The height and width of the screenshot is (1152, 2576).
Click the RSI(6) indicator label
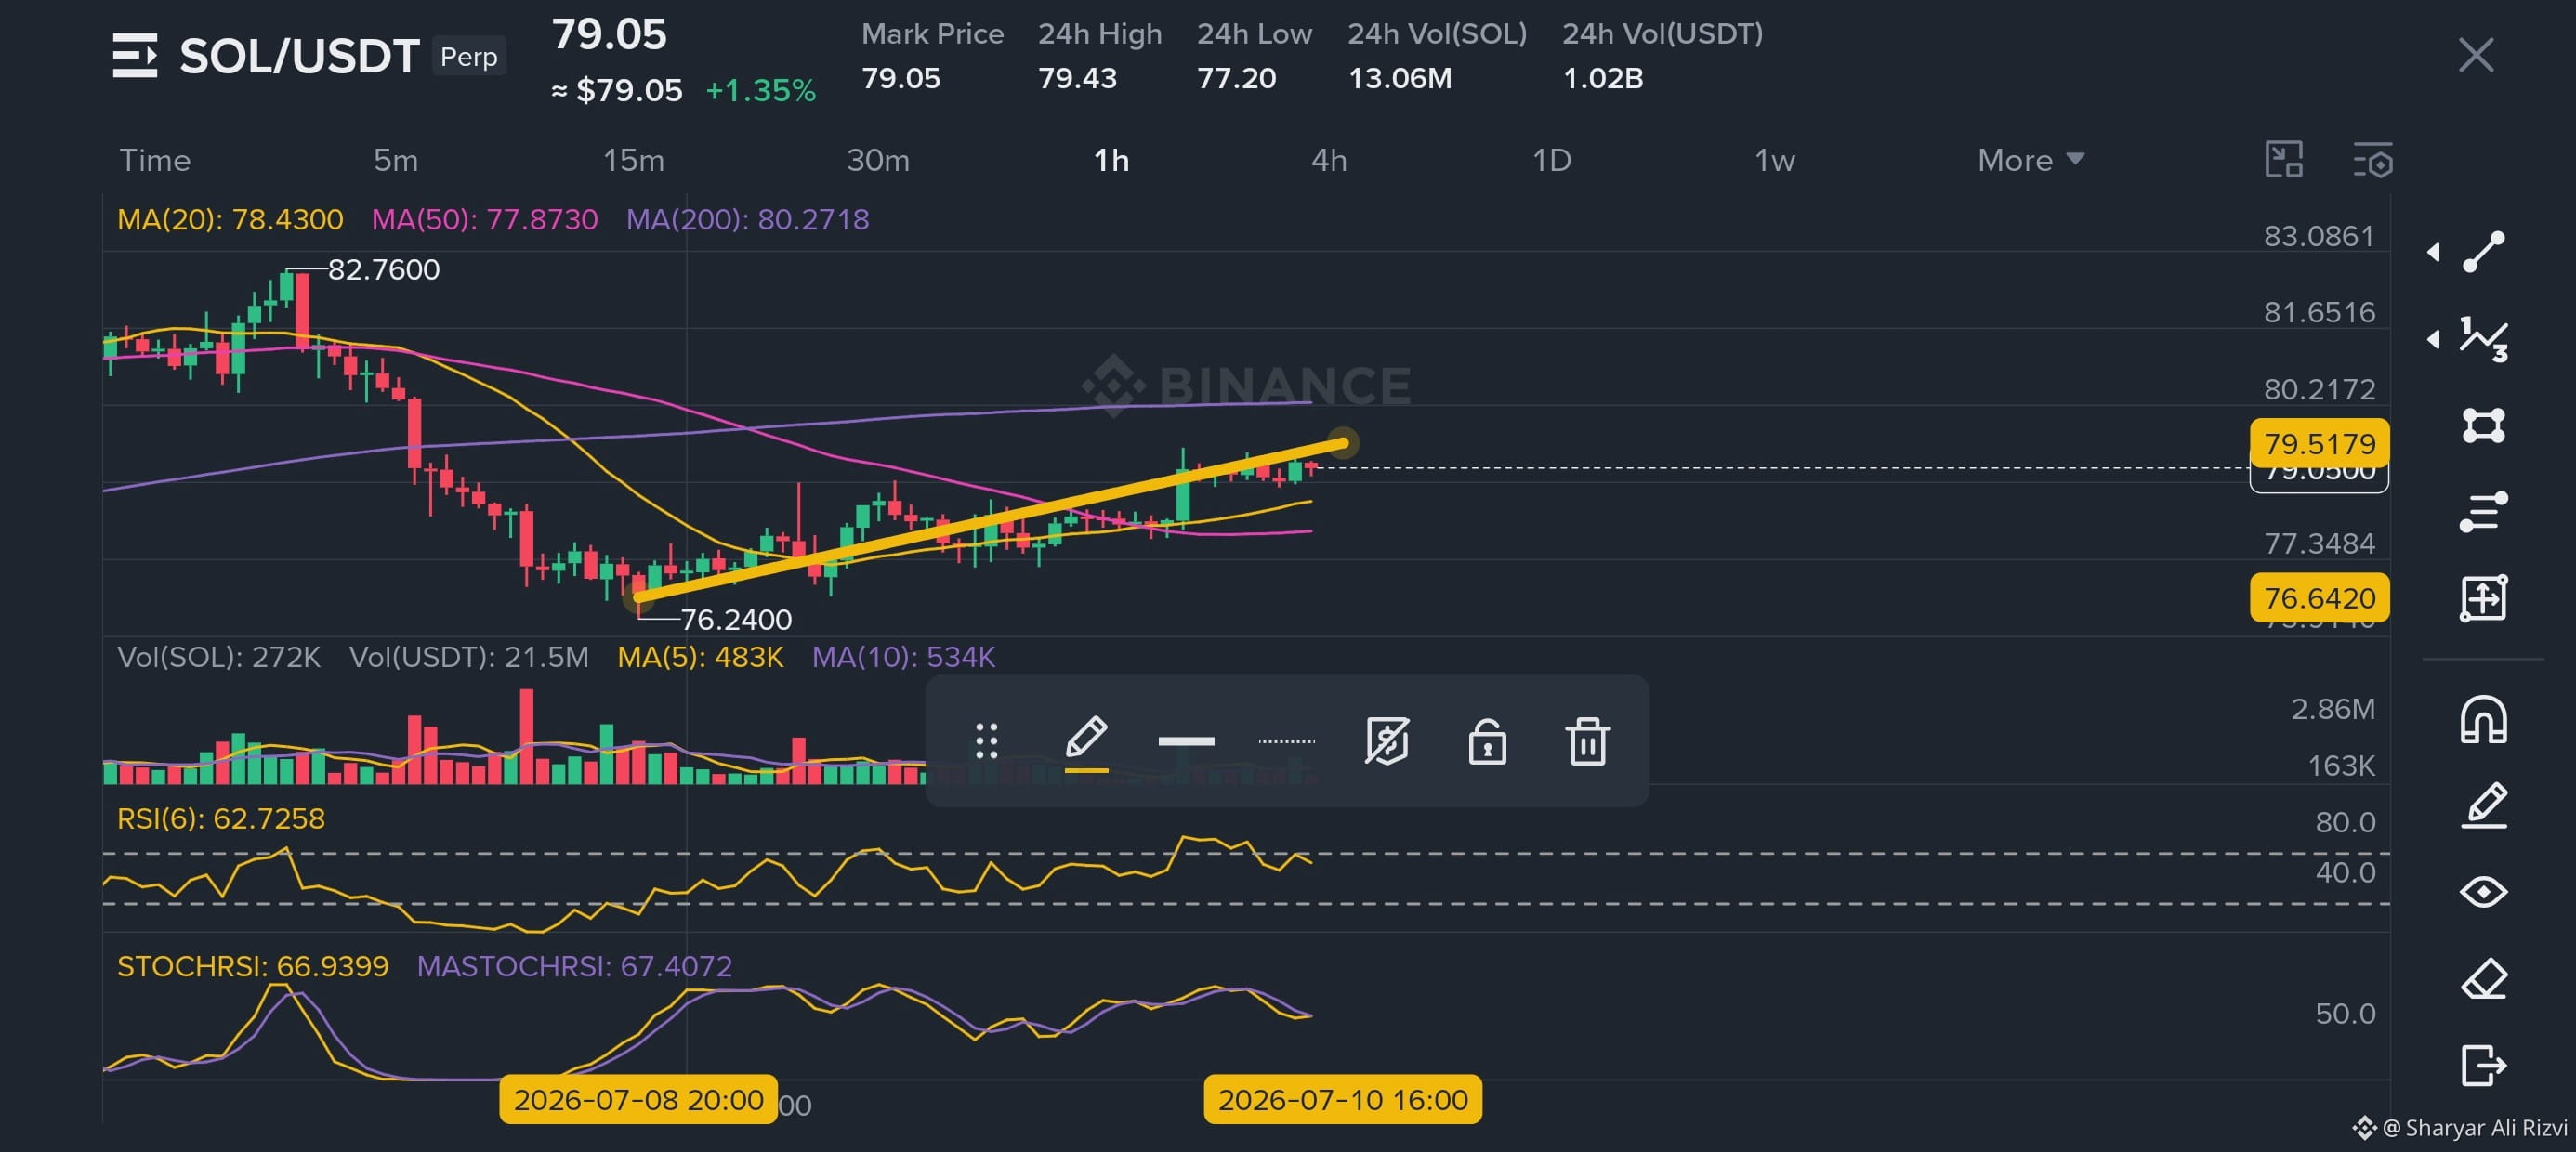tap(221, 818)
